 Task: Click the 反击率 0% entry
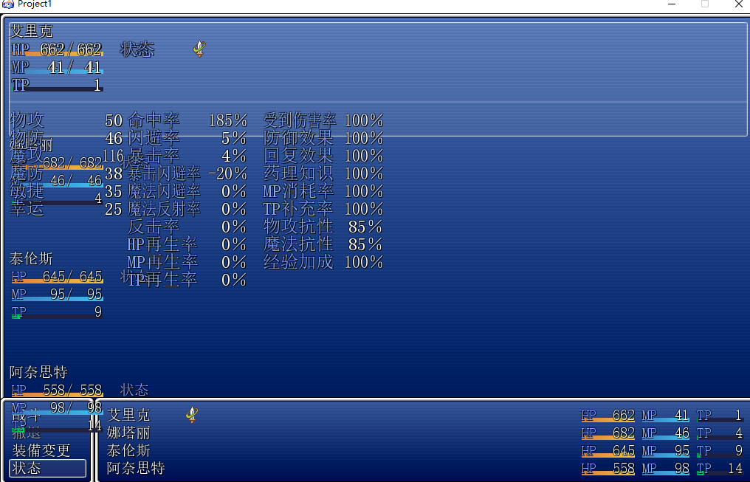187,227
